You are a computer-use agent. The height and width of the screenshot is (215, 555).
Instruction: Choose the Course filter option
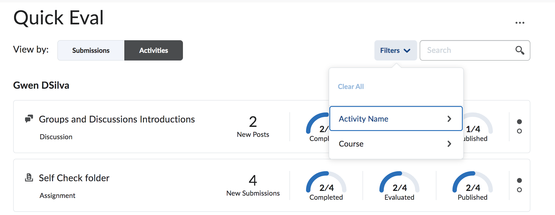coord(351,144)
